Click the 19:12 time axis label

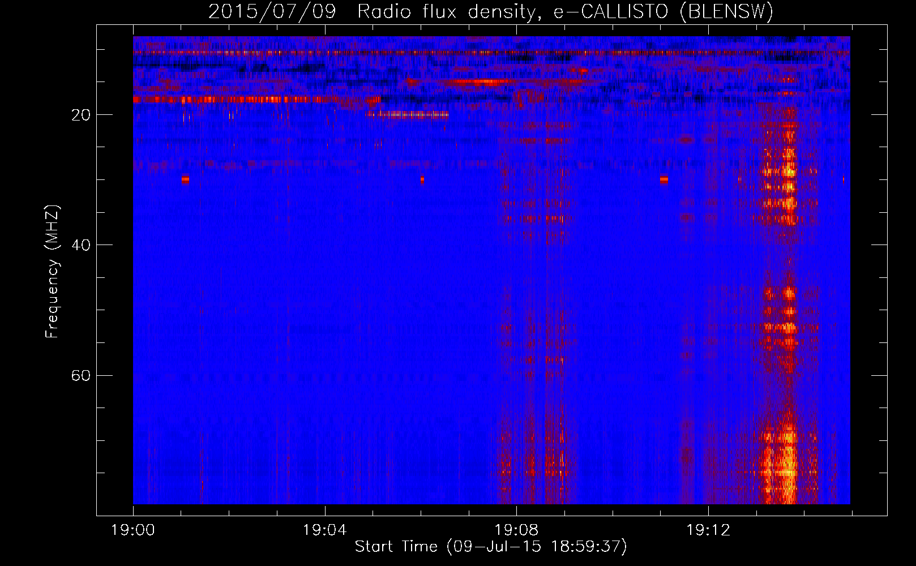pyautogui.click(x=708, y=530)
